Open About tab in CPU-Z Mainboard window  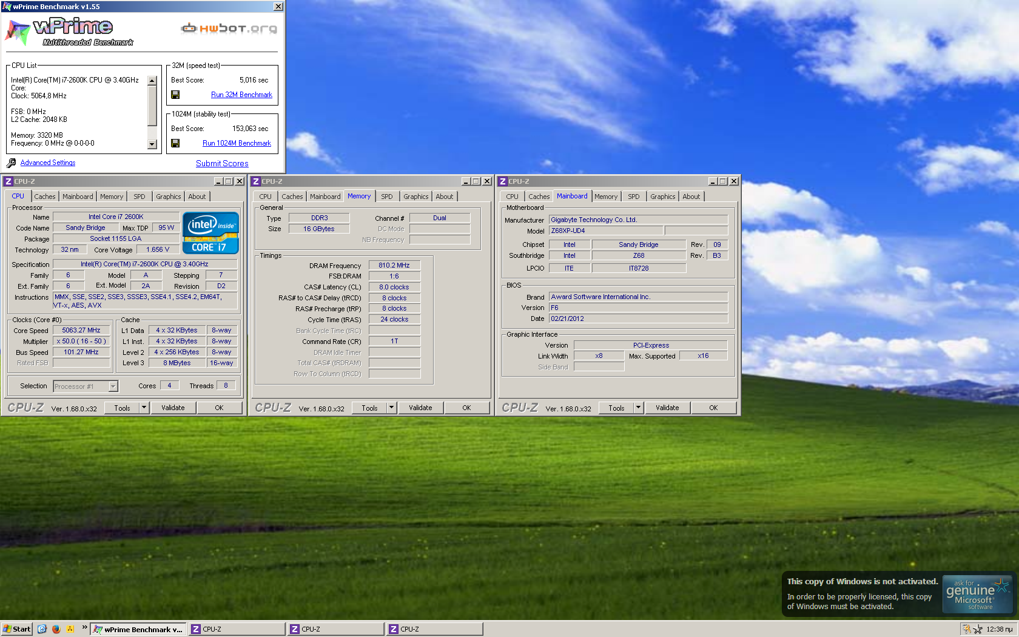[691, 197]
